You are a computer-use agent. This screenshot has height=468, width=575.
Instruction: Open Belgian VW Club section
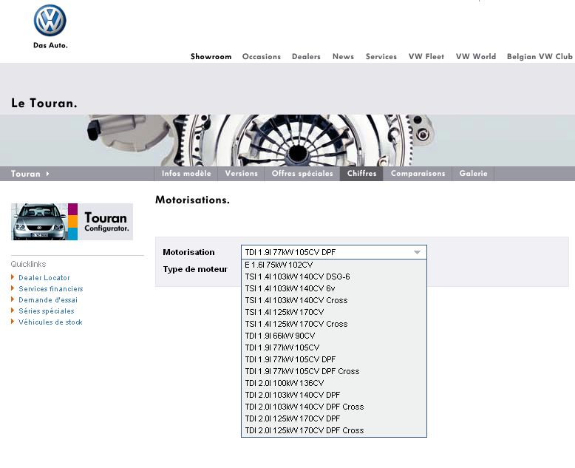tap(540, 56)
